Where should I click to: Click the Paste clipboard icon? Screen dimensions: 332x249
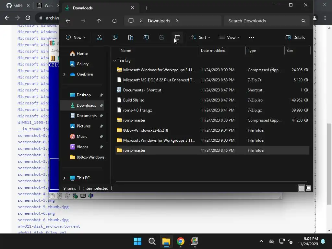(x=131, y=38)
